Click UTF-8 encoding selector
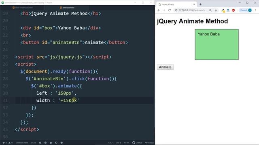This screenshot has height=145, width=259. click(x=118, y=143)
